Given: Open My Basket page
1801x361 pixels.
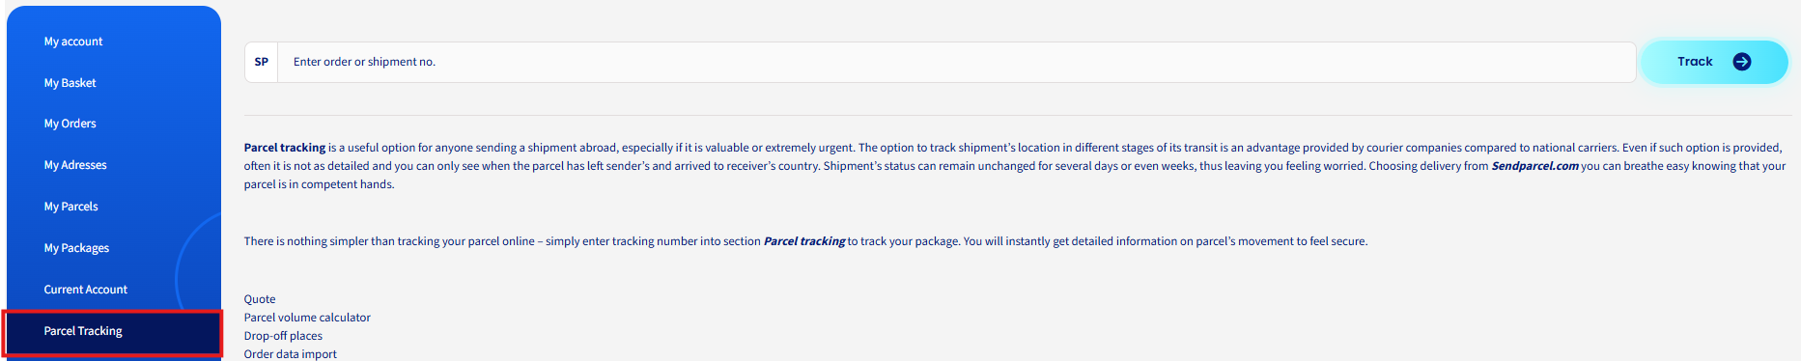Looking at the screenshot, I should point(70,83).
